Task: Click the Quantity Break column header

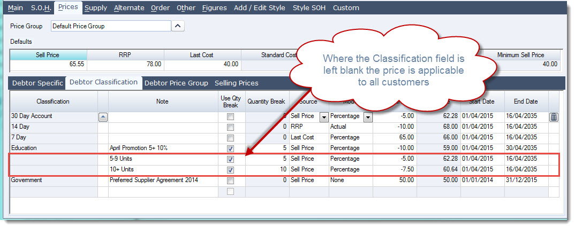Action: [x=266, y=101]
